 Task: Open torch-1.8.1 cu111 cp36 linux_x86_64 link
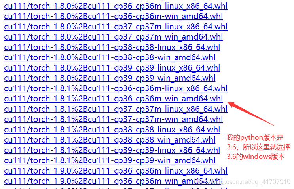click(x=116, y=89)
